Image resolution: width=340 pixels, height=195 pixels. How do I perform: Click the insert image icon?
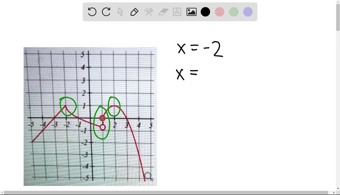pyautogui.click(x=192, y=12)
